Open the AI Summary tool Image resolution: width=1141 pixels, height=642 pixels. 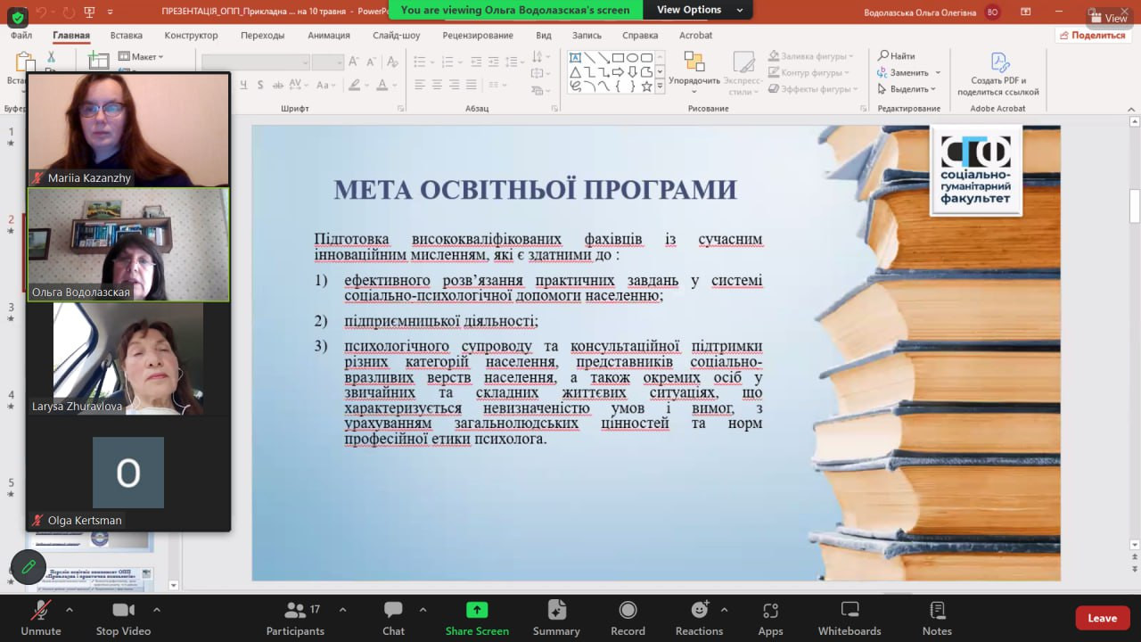(x=556, y=618)
